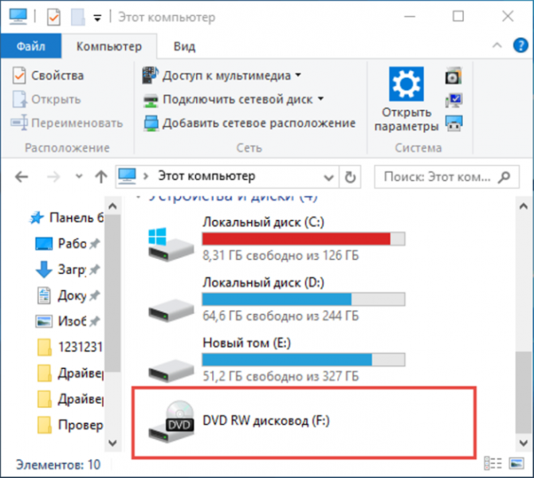This screenshot has width=534, height=478.
Task: Click the system properties monitor icon
Action: (454, 100)
